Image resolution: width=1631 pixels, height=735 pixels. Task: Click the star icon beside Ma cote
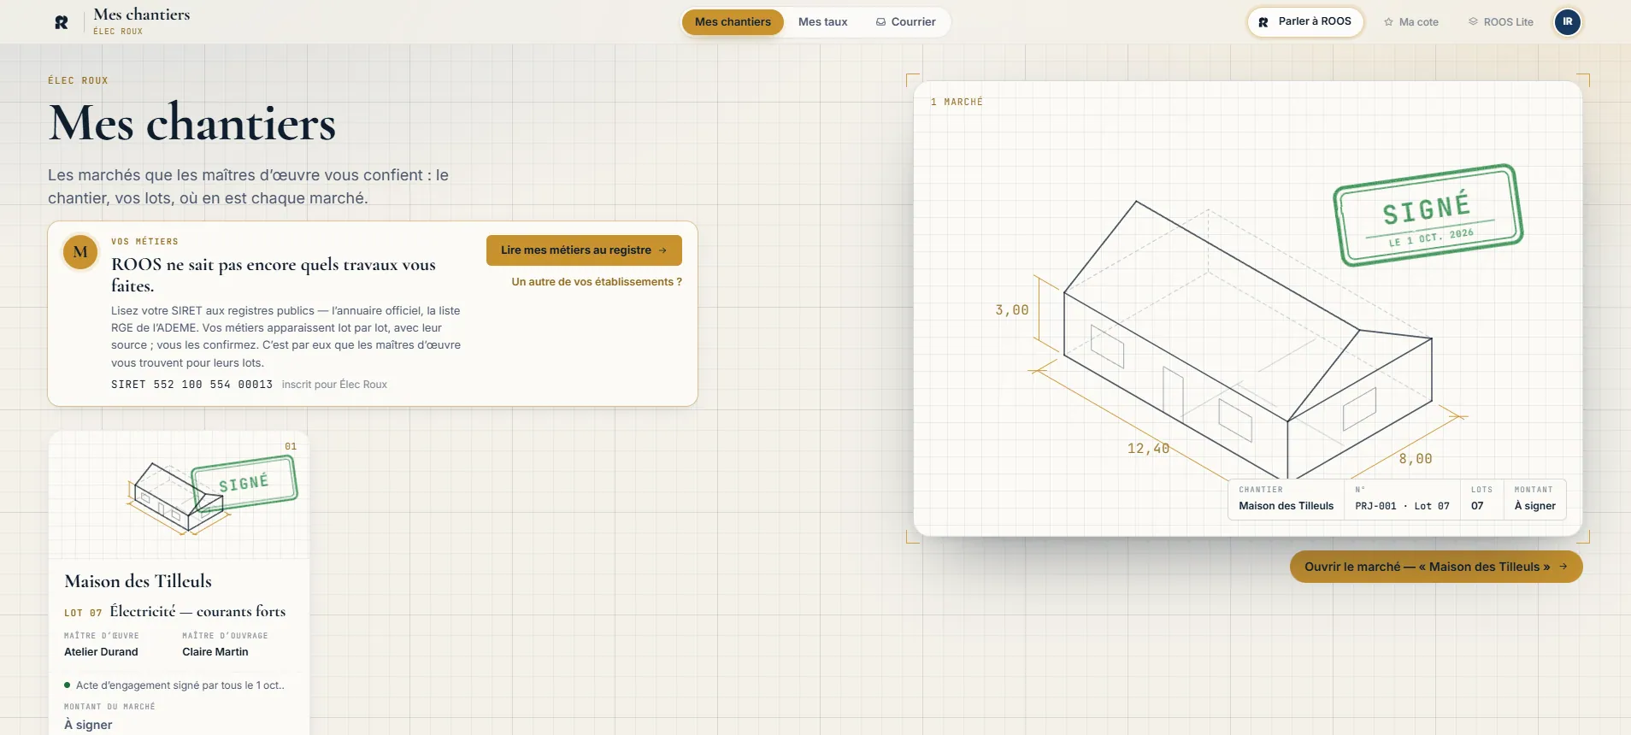[1388, 22]
